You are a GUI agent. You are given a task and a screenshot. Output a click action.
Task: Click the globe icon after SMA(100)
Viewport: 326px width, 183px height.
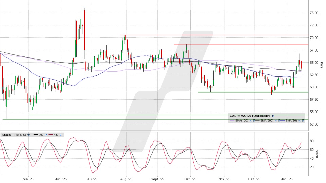[x=254, y=121]
